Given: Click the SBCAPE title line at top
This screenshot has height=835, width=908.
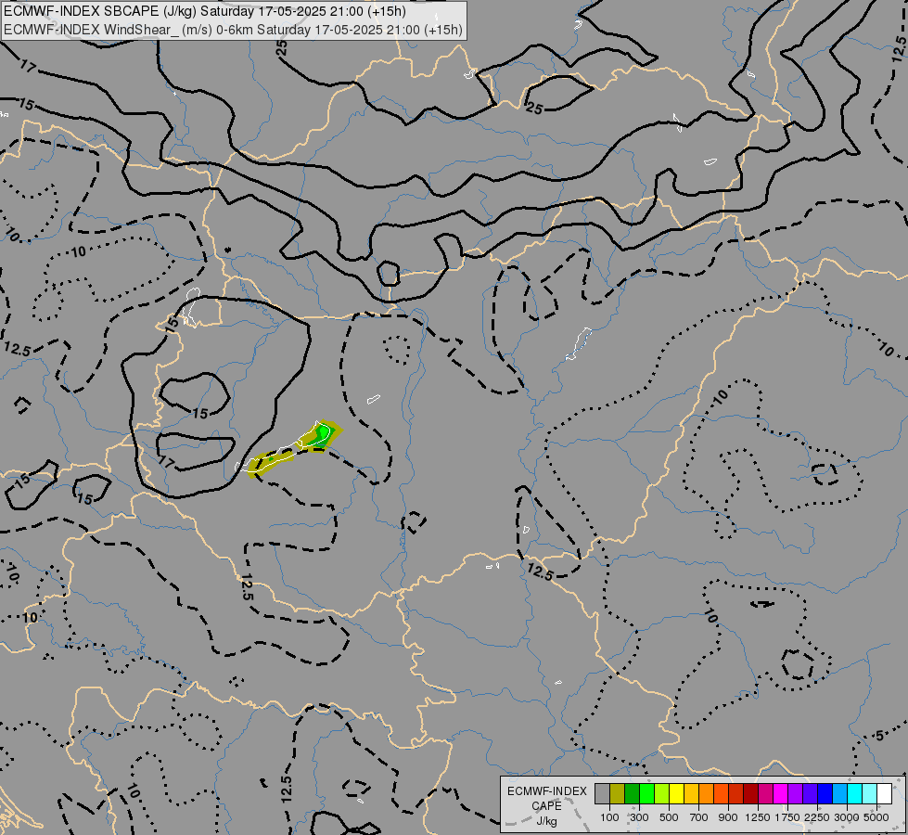Looking at the screenshot, I should [205, 11].
